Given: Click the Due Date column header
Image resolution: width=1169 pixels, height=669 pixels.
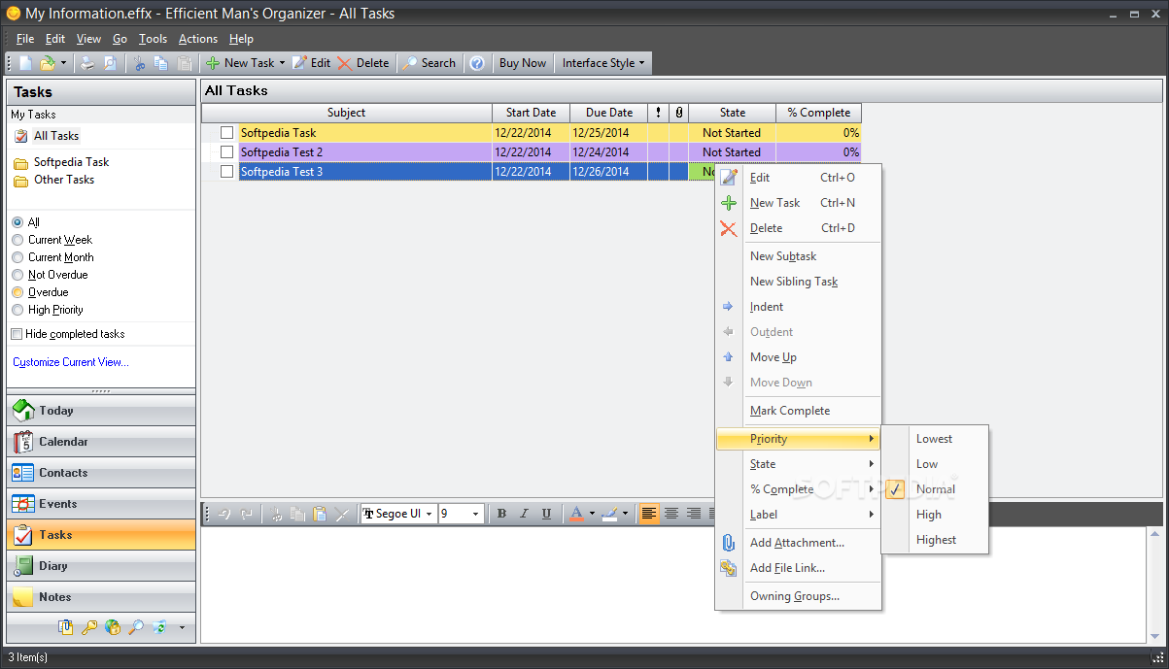Looking at the screenshot, I should click(609, 113).
